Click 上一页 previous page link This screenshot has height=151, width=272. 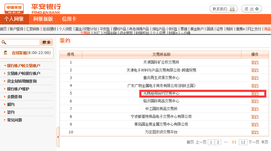coord(201,142)
